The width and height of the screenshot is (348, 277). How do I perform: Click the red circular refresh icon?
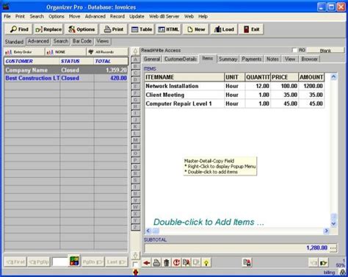176,263
